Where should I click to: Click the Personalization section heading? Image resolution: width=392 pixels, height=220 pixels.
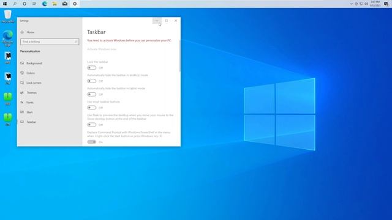point(30,51)
